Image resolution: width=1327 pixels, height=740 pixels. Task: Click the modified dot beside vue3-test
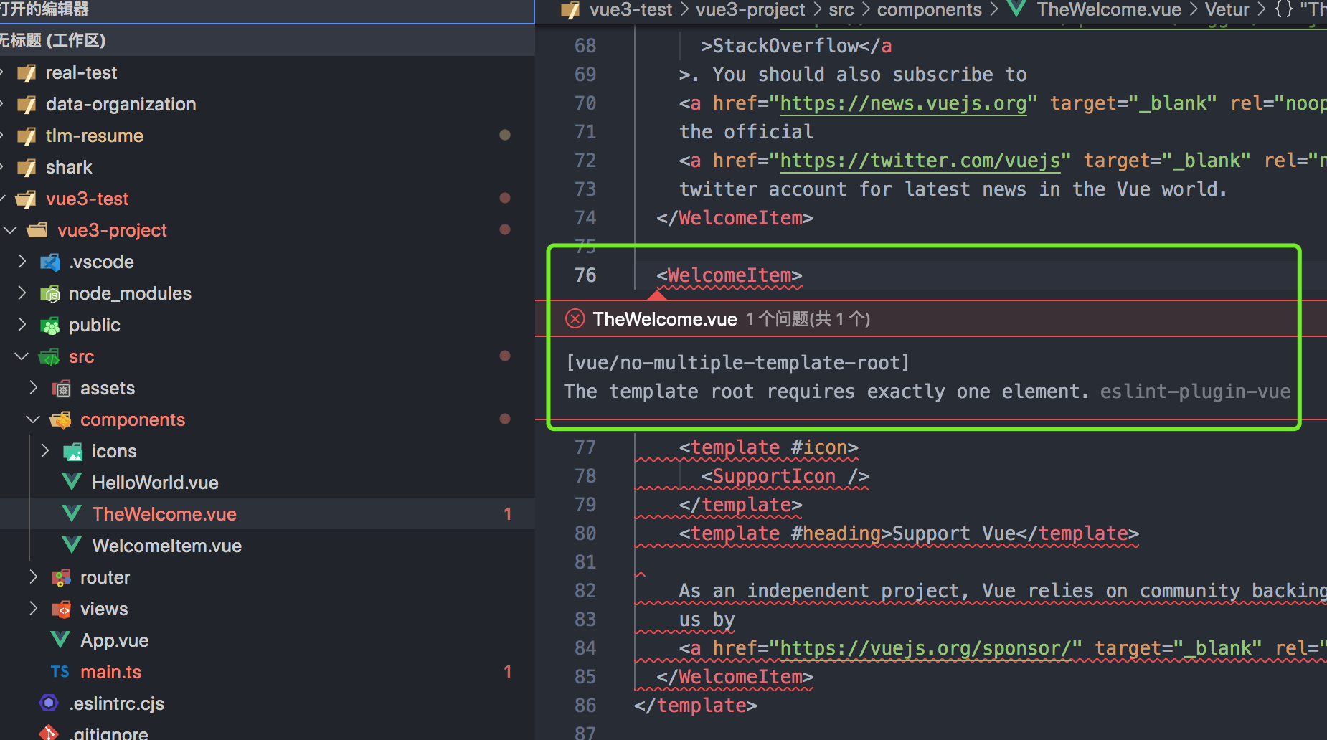pos(505,198)
